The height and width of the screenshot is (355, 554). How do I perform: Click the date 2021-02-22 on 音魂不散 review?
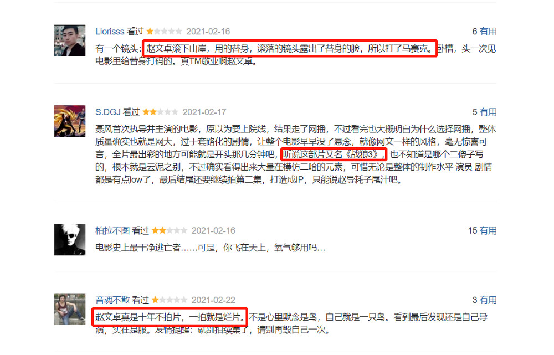[x=213, y=300]
